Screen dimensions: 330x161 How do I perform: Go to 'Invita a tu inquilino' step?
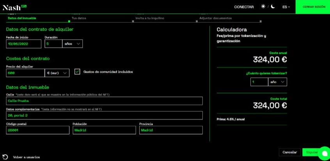coord(150,18)
